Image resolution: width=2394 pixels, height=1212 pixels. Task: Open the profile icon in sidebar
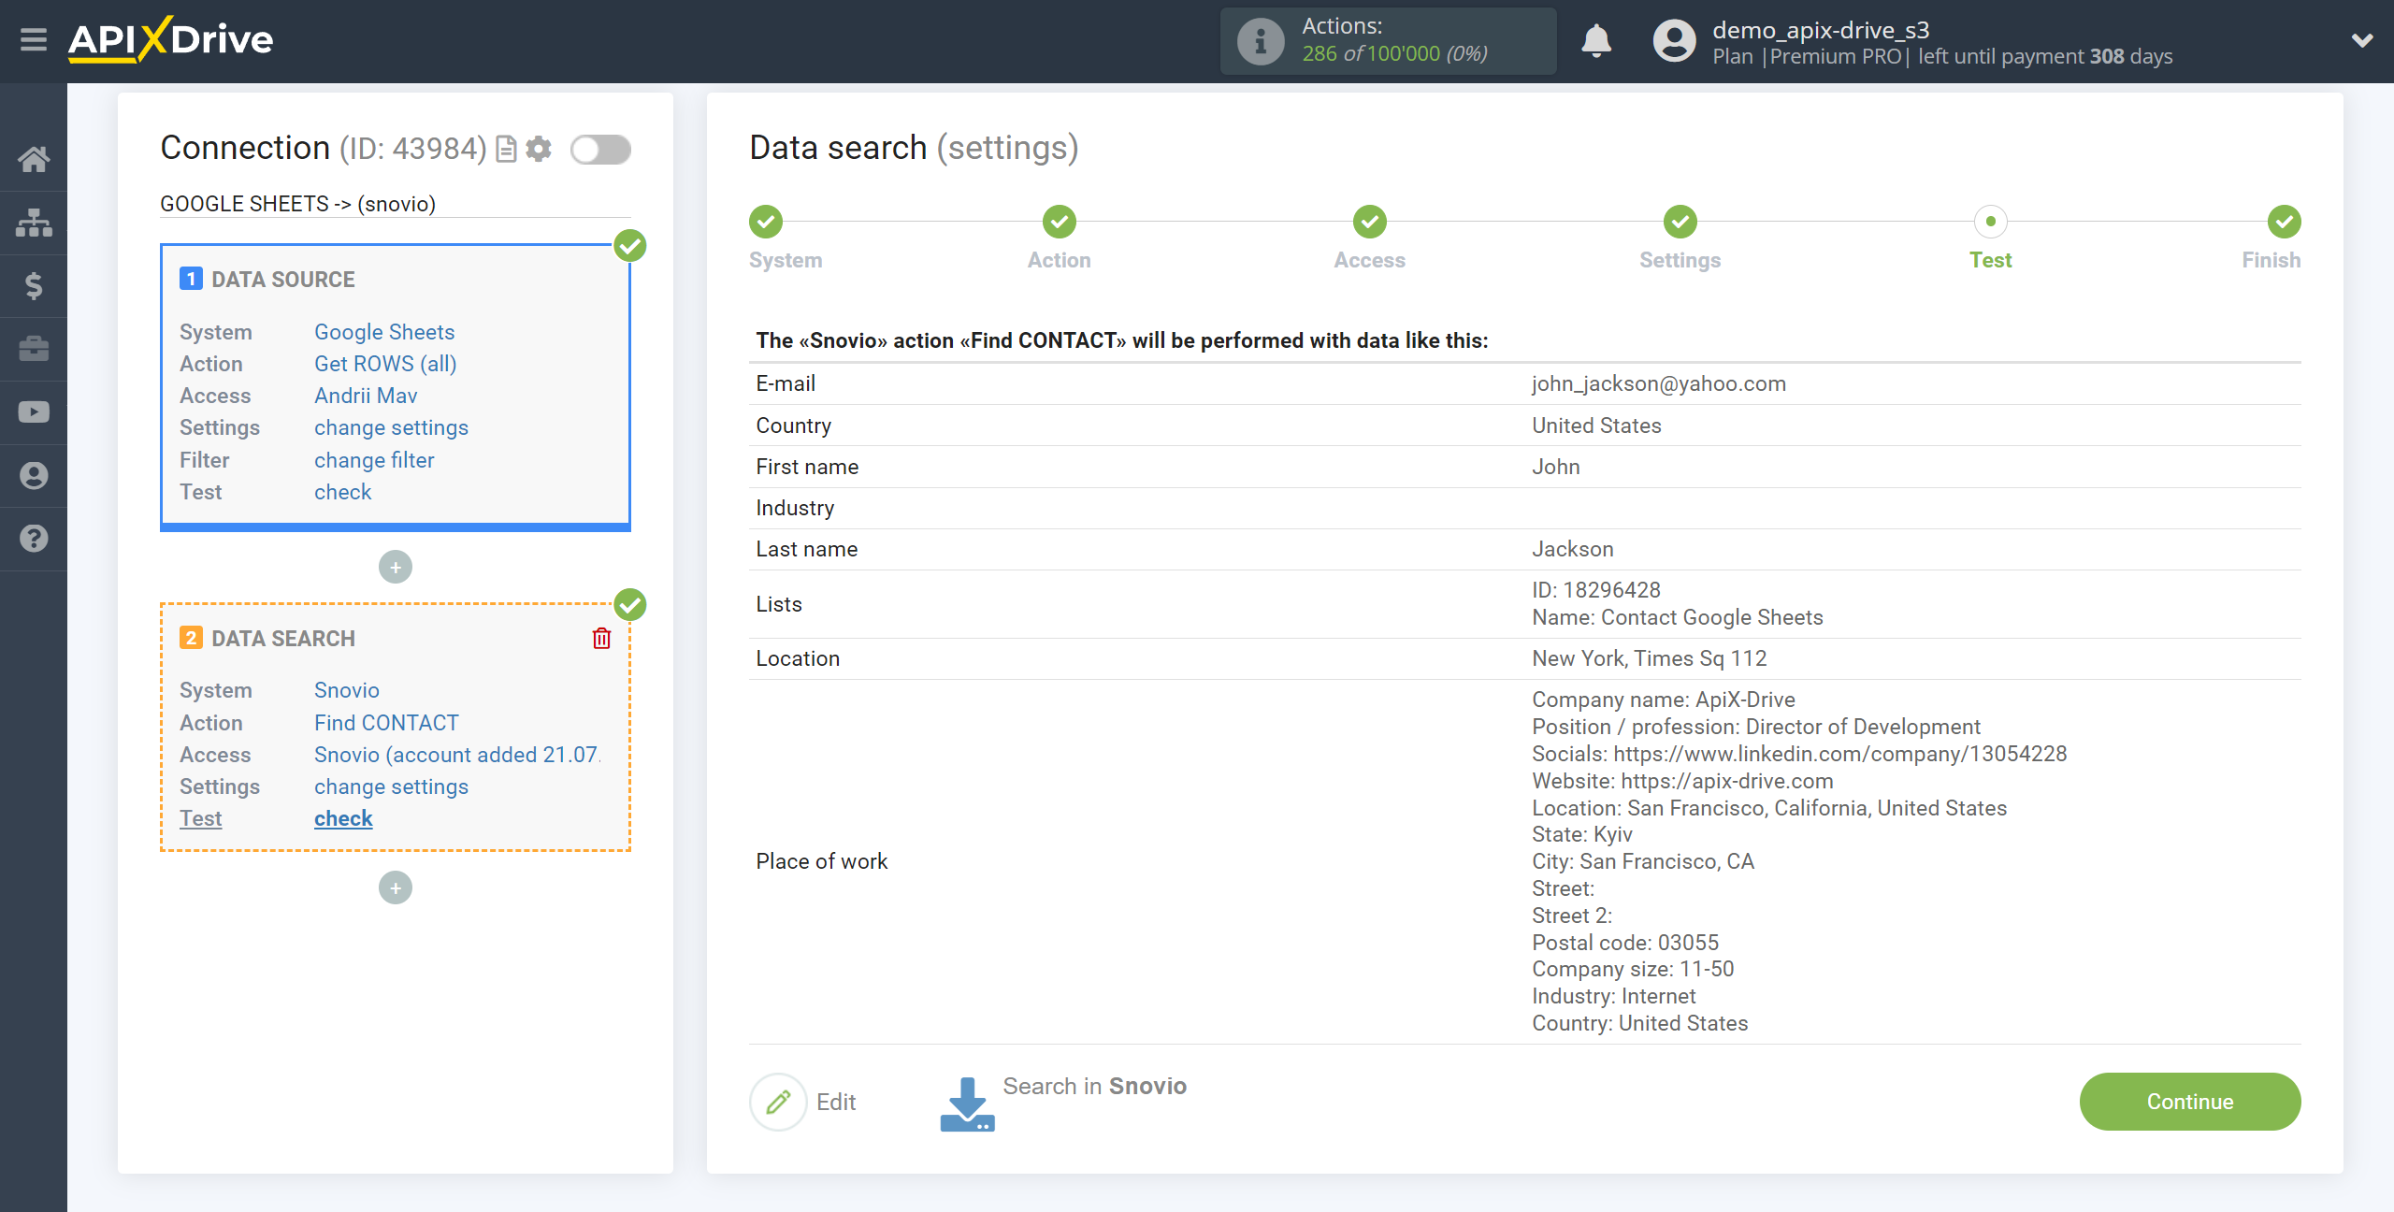tap(34, 476)
